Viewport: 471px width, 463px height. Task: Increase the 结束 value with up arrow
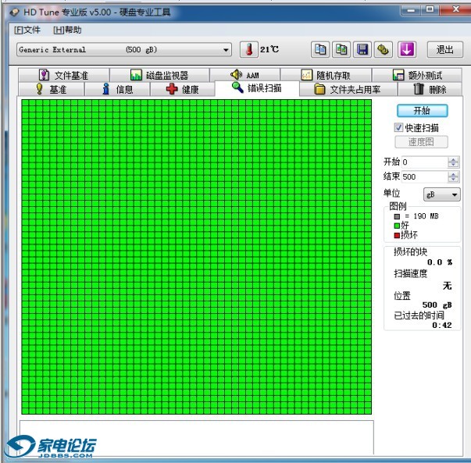pyautogui.click(x=453, y=174)
